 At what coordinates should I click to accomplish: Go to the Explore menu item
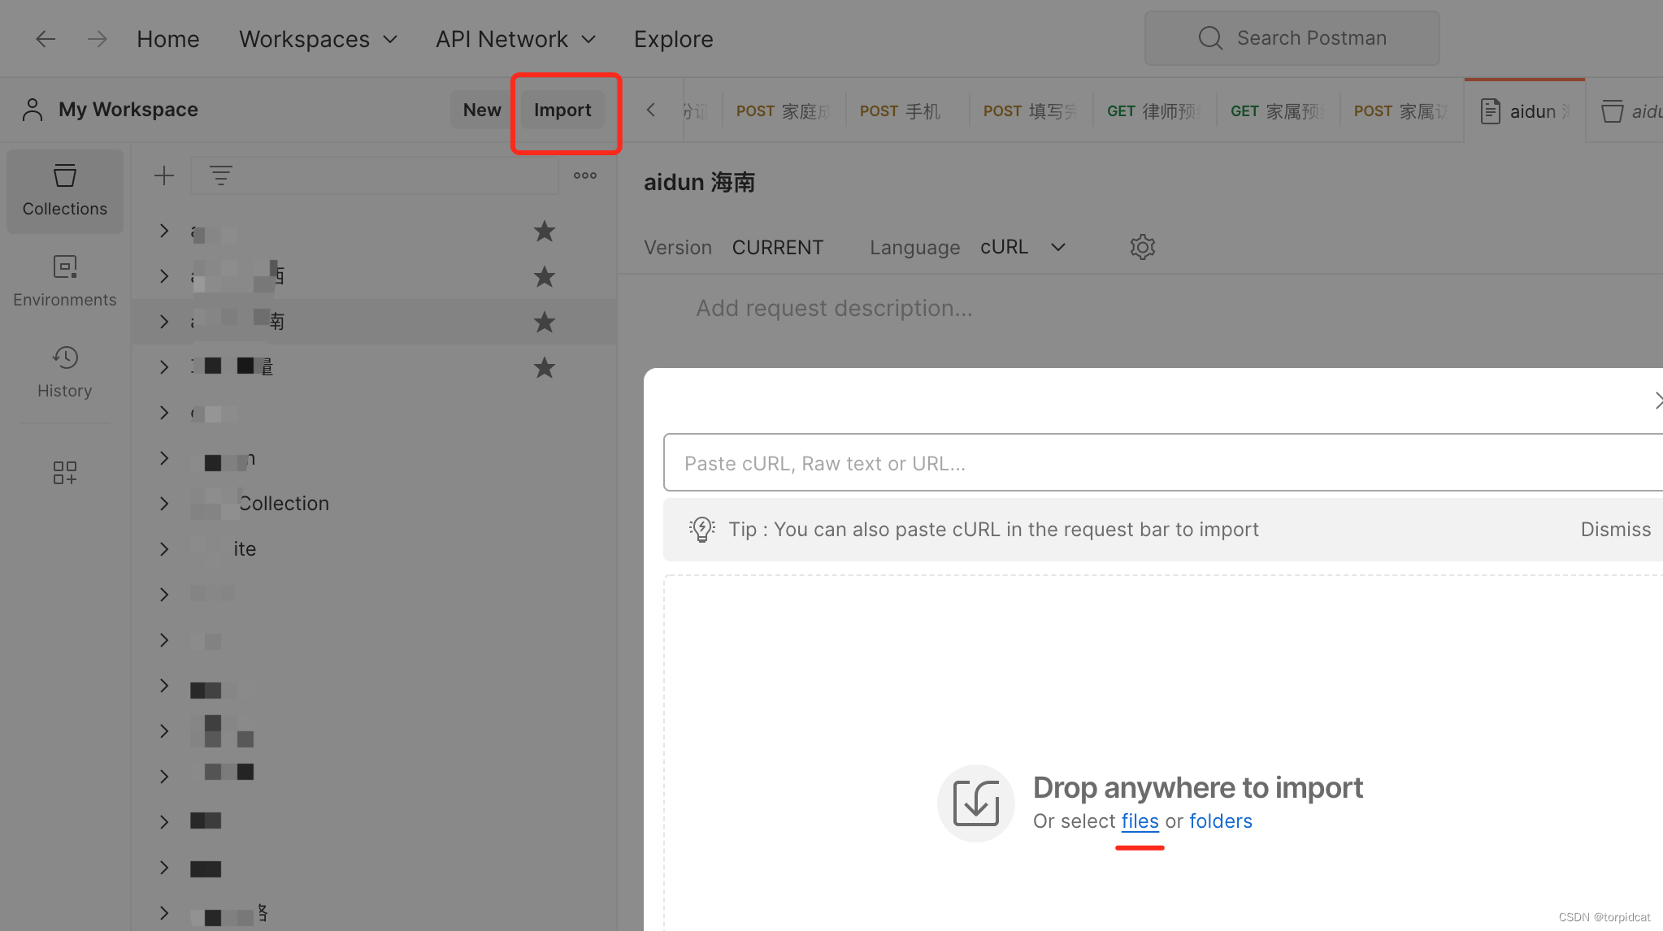pyautogui.click(x=673, y=39)
